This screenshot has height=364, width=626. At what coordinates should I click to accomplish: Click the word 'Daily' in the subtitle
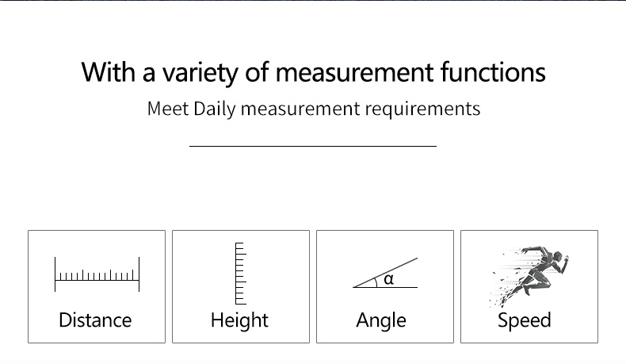[215, 109]
